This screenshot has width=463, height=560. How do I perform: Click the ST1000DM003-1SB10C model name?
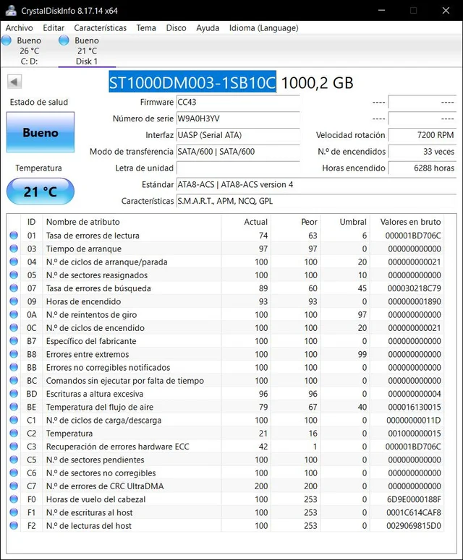192,82
